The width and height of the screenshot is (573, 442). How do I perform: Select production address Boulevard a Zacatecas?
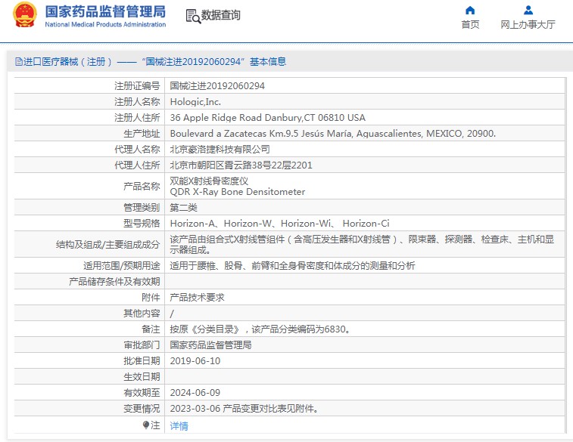click(332, 134)
